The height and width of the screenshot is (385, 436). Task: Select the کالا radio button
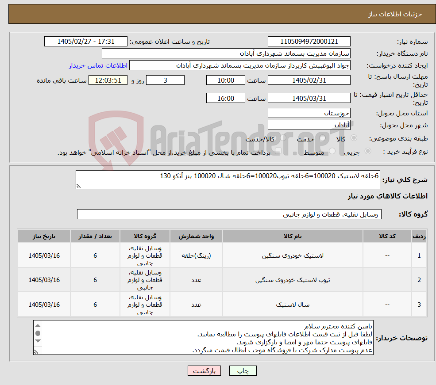click(354, 137)
